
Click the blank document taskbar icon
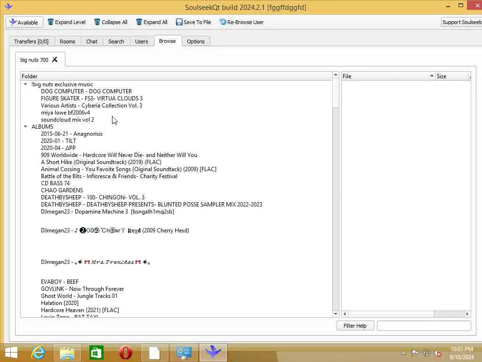pos(154,353)
